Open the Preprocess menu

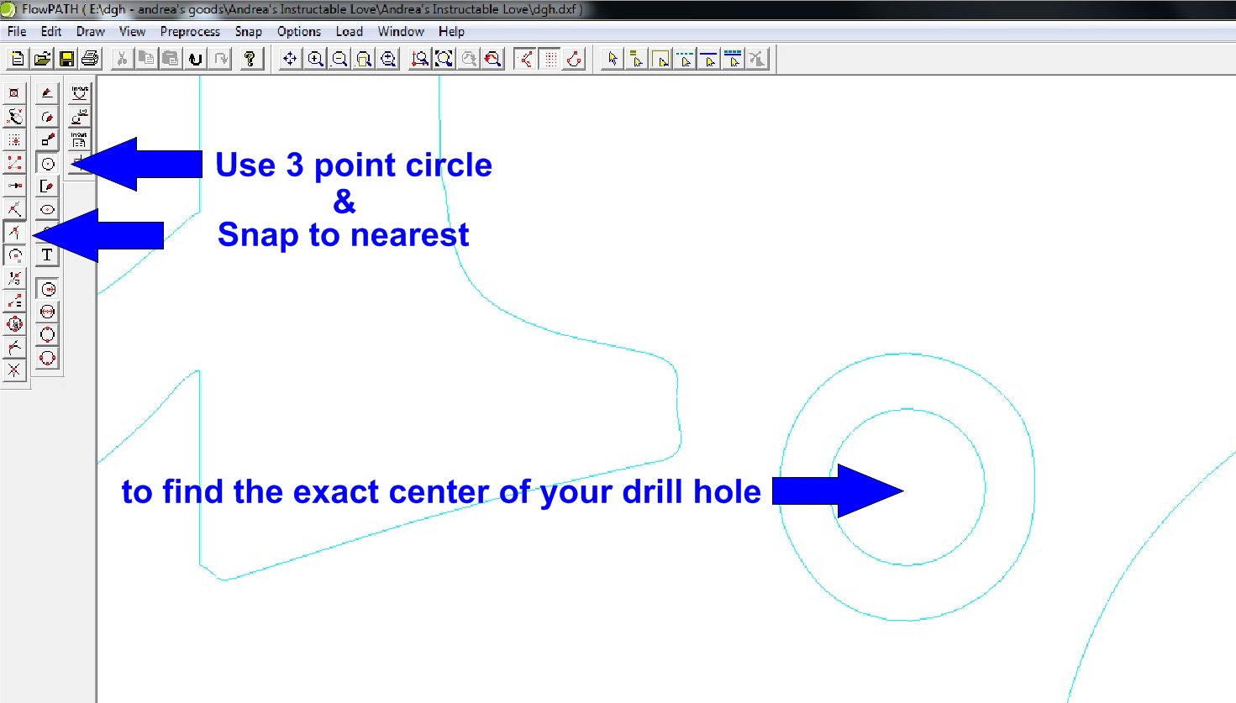(x=190, y=31)
